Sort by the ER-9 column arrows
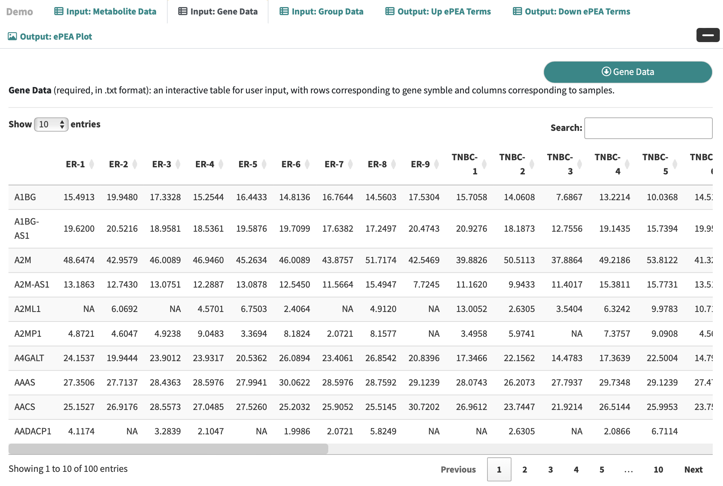Image resolution: width=723 pixels, height=486 pixels. click(436, 164)
